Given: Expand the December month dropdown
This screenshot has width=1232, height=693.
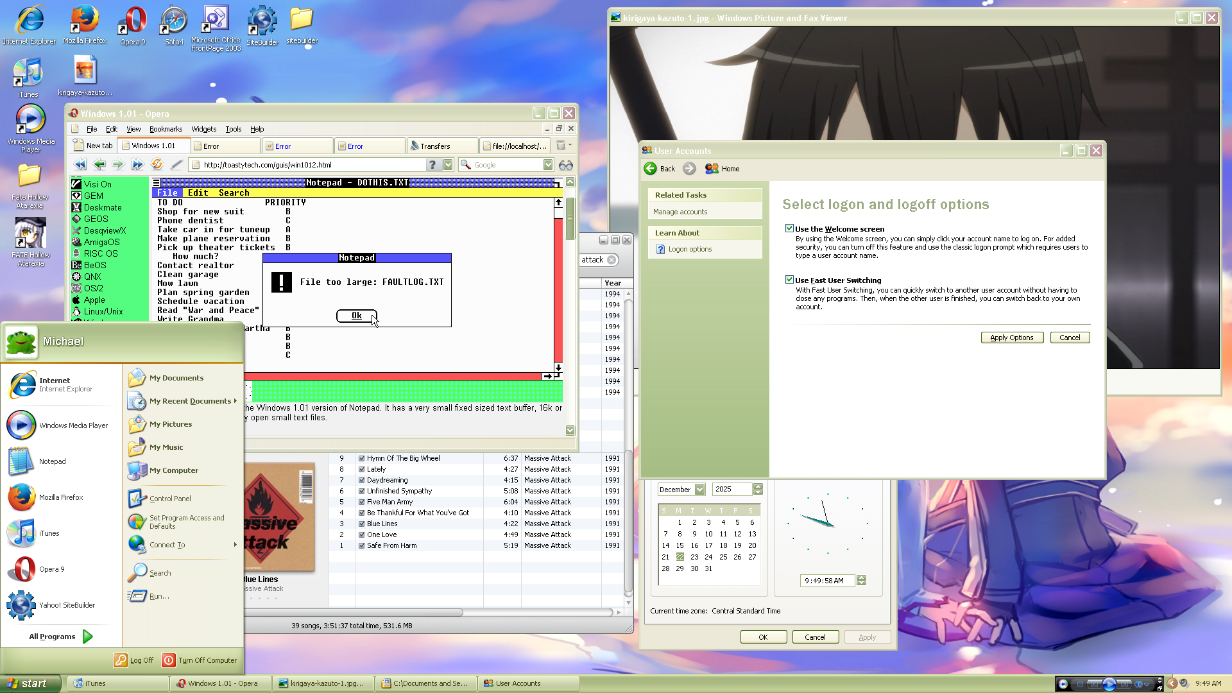Looking at the screenshot, I should 699,490.
